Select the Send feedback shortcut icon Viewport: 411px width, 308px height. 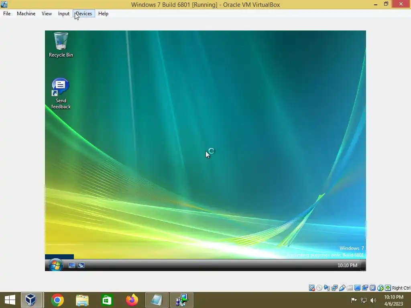[x=61, y=93]
